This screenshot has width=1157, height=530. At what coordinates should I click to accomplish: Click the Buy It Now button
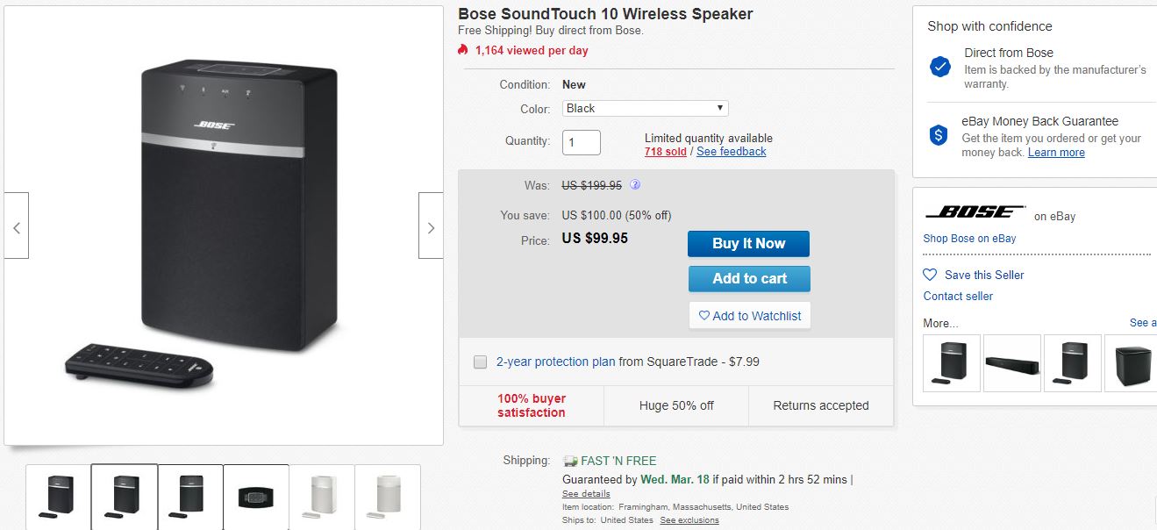748,244
